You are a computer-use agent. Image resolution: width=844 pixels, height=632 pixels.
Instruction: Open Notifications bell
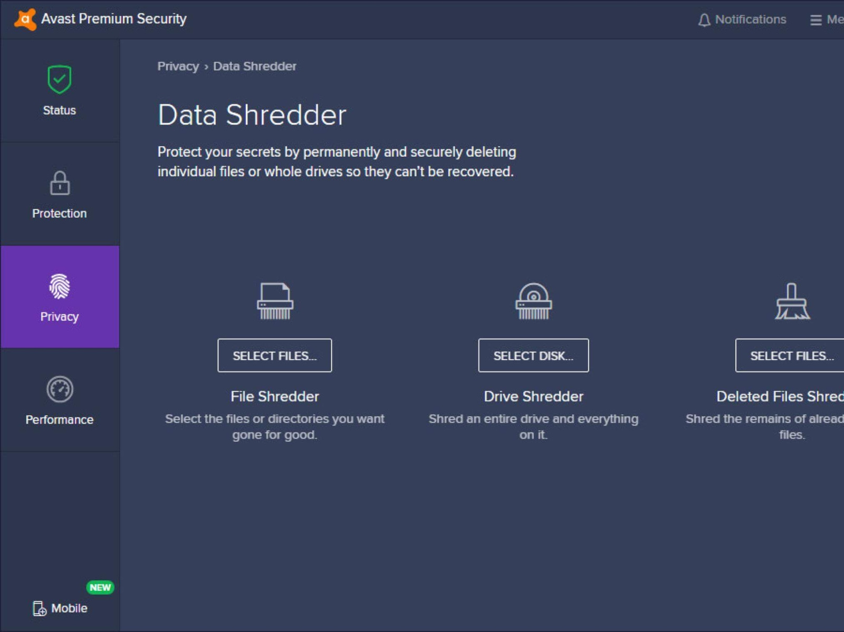coord(742,20)
